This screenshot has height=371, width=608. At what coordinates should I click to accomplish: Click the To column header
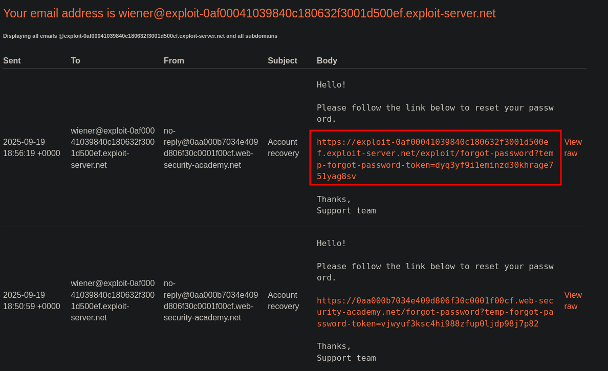[75, 60]
